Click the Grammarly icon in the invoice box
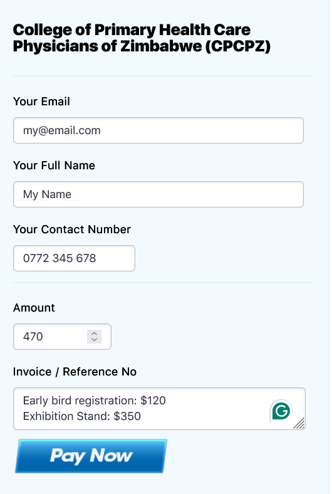 tap(281, 411)
